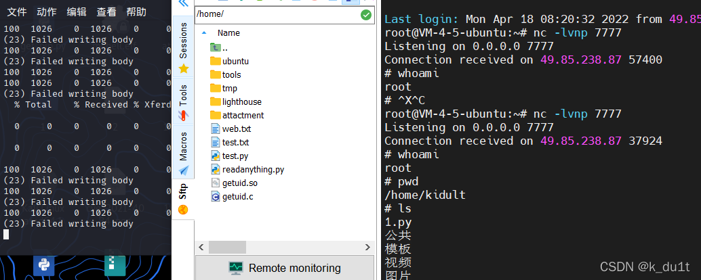Click the file list left scroll arrow

click(x=201, y=247)
